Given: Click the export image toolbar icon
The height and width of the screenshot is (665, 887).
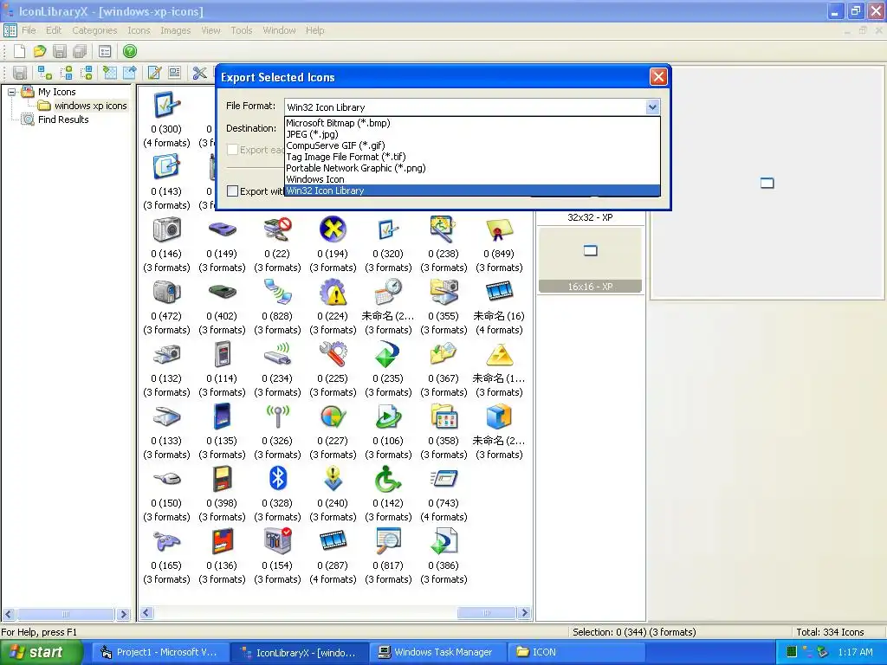Looking at the screenshot, I should [130, 73].
